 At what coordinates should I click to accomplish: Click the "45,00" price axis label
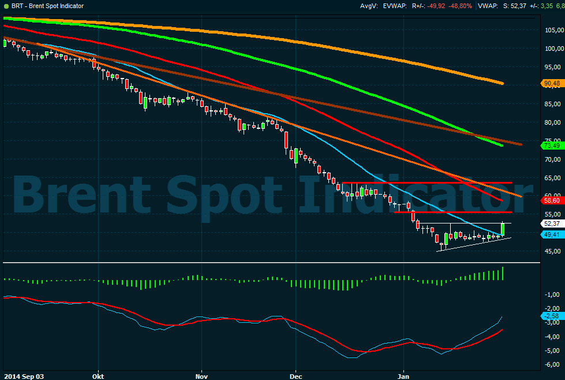click(553, 251)
